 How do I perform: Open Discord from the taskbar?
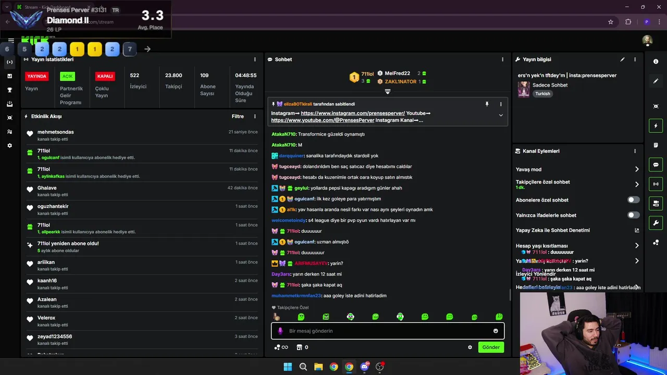click(364, 367)
